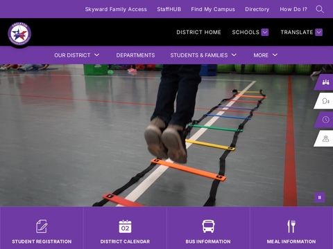Click the District Home link
This screenshot has width=333, height=249.
[198, 33]
